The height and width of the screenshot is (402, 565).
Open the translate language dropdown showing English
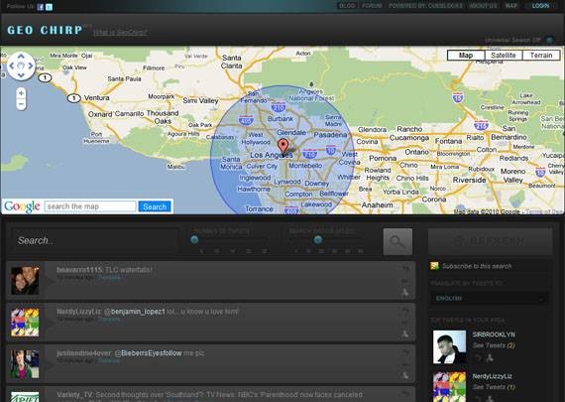pos(490,299)
